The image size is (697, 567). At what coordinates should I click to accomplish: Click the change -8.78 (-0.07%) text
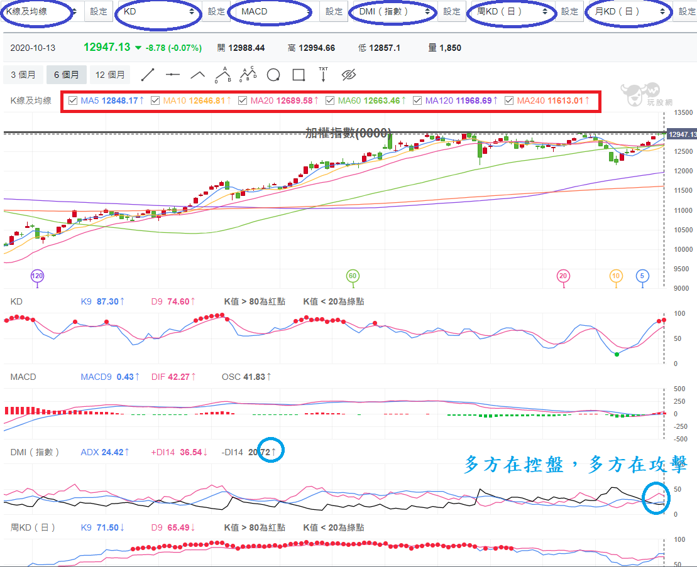pyautogui.click(x=174, y=48)
